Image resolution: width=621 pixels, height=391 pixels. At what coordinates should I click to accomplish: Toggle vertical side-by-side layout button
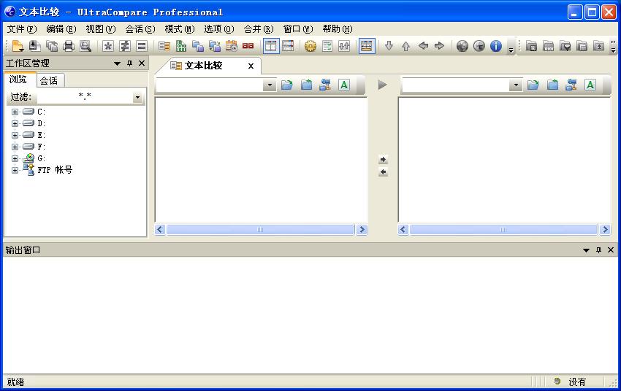(271, 46)
